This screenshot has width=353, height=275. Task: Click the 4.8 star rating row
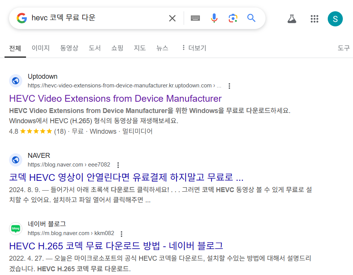tap(81, 131)
